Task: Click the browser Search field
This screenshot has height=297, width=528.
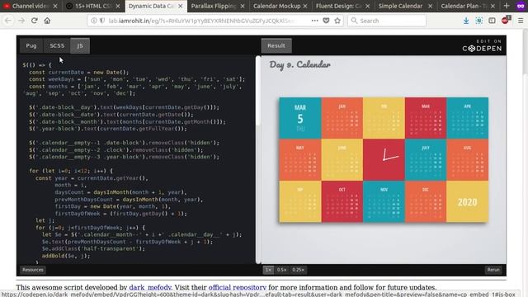Action: coord(387,21)
